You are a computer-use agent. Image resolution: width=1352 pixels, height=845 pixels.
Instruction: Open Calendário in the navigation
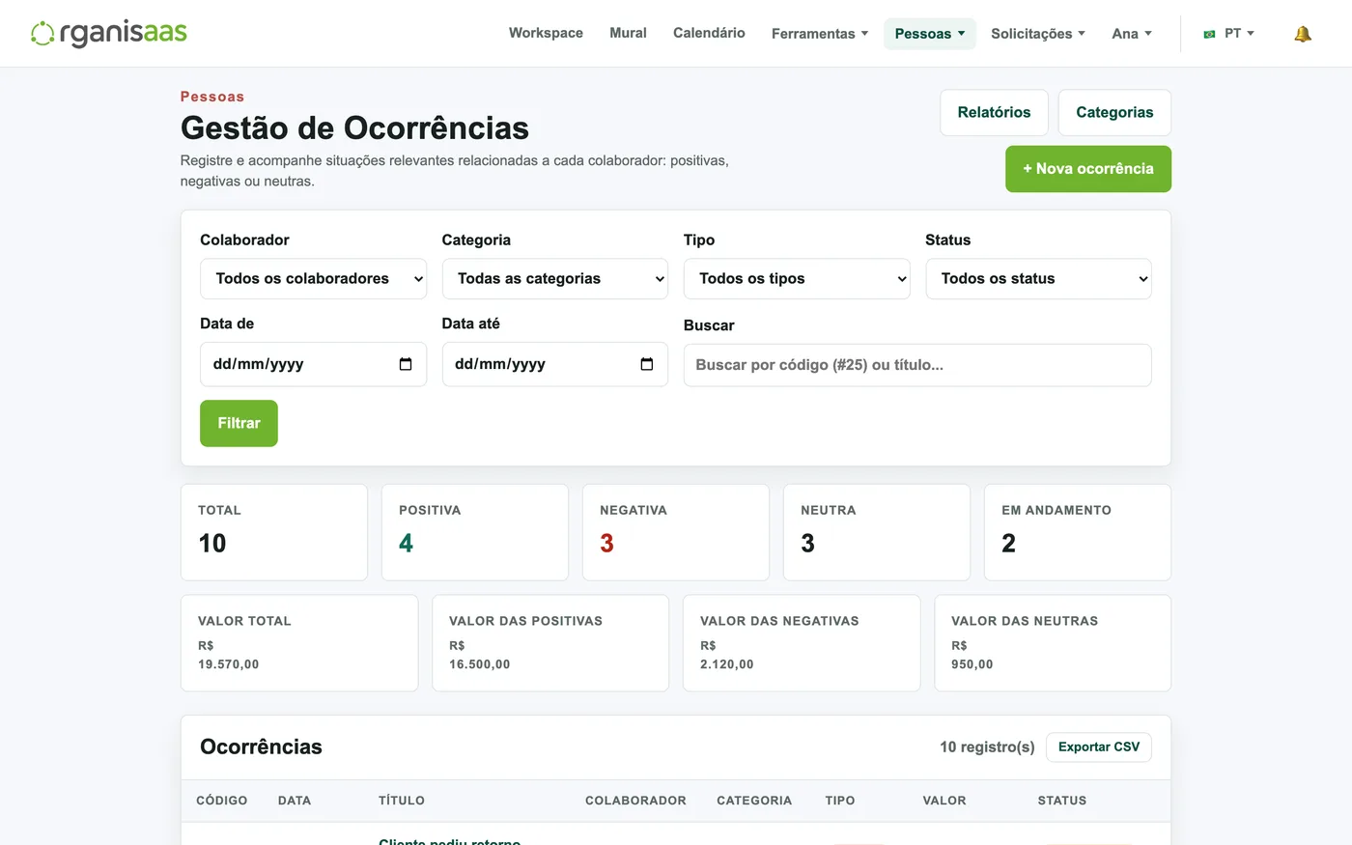coord(709,33)
